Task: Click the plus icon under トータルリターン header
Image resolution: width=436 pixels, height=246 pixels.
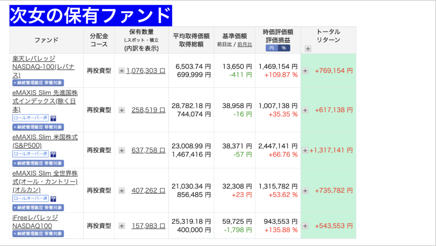Action: 308,49
